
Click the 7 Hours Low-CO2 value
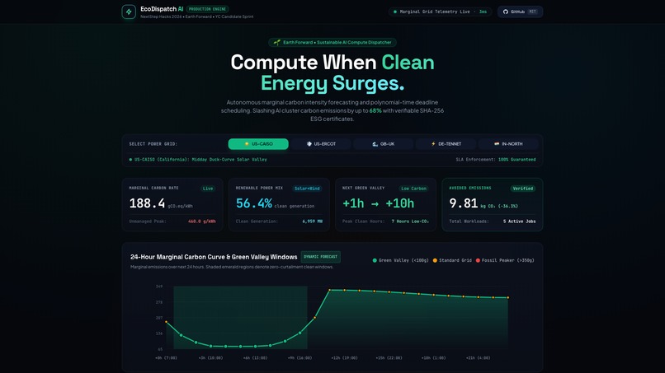pos(410,221)
